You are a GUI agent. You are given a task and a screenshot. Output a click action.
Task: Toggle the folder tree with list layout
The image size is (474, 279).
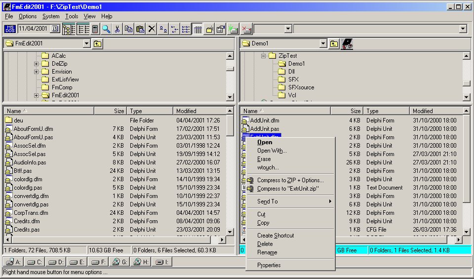point(69,29)
